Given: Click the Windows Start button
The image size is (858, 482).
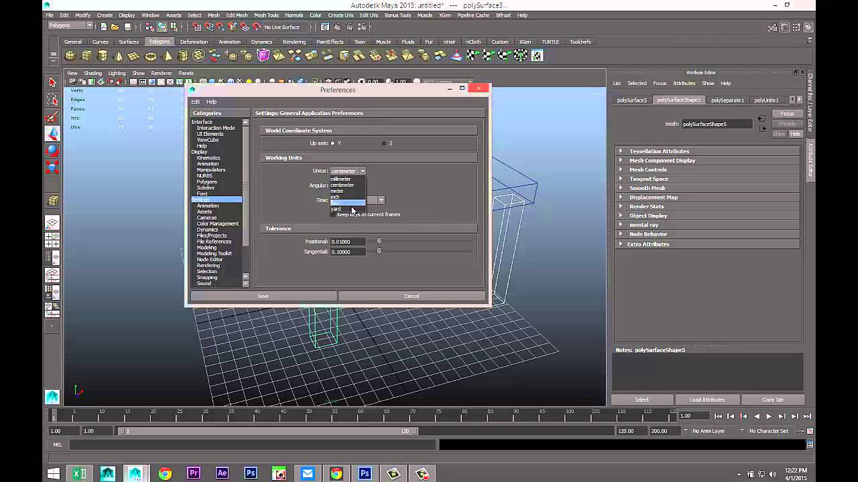Looking at the screenshot, I should coord(54,473).
